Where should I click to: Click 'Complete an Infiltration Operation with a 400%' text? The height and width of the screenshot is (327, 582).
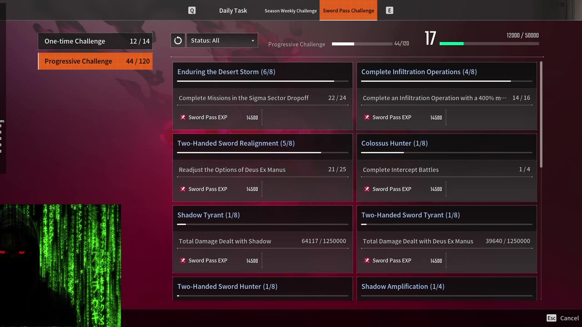(435, 98)
